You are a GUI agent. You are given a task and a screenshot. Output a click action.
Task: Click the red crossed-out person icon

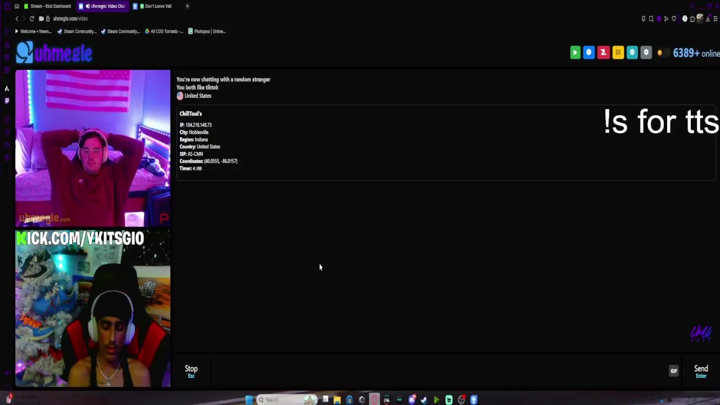[x=603, y=52]
